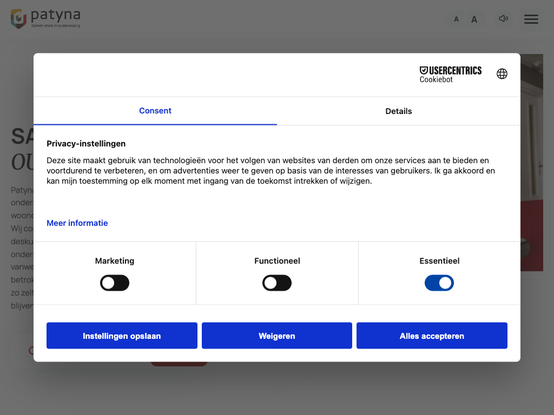Click the Usercentrics Cookiebot logo
554x415 pixels.
pos(450,75)
